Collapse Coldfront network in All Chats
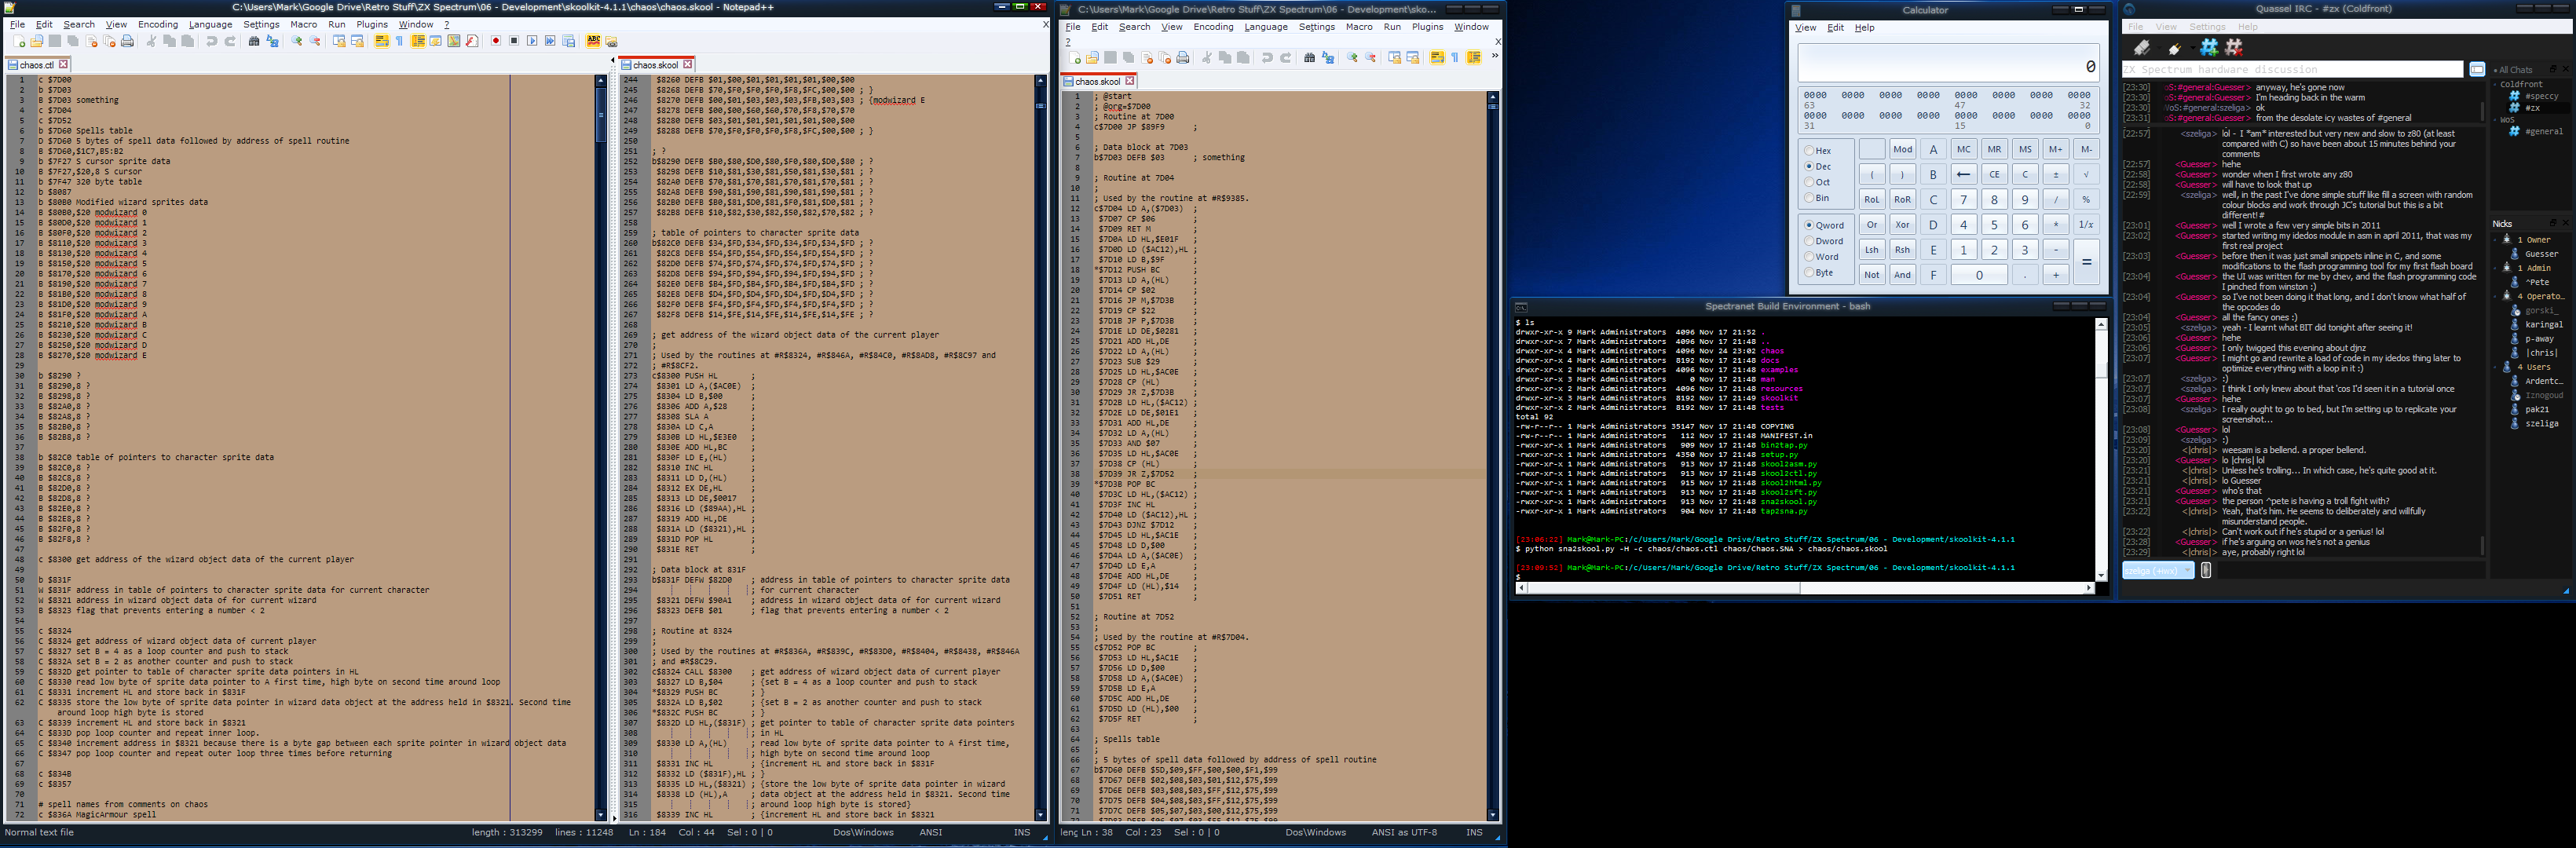The height and width of the screenshot is (848, 2576). [x=2494, y=84]
